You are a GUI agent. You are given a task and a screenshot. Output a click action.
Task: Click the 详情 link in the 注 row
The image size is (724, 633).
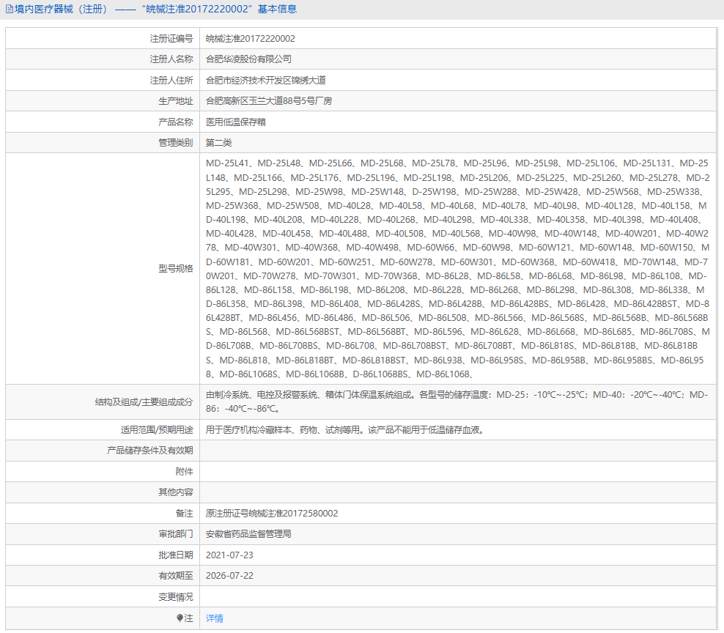pos(214,618)
